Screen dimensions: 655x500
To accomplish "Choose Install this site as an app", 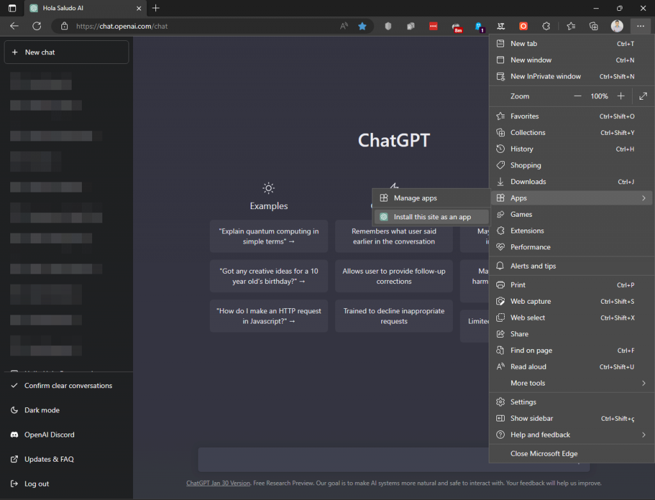I will (x=432, y=217).
